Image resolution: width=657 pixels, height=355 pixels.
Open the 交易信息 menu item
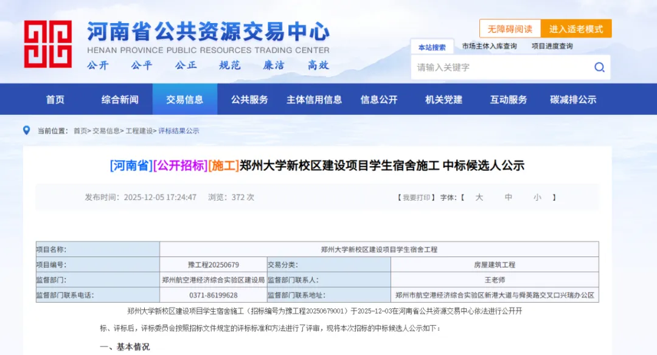tap(185, 100)
